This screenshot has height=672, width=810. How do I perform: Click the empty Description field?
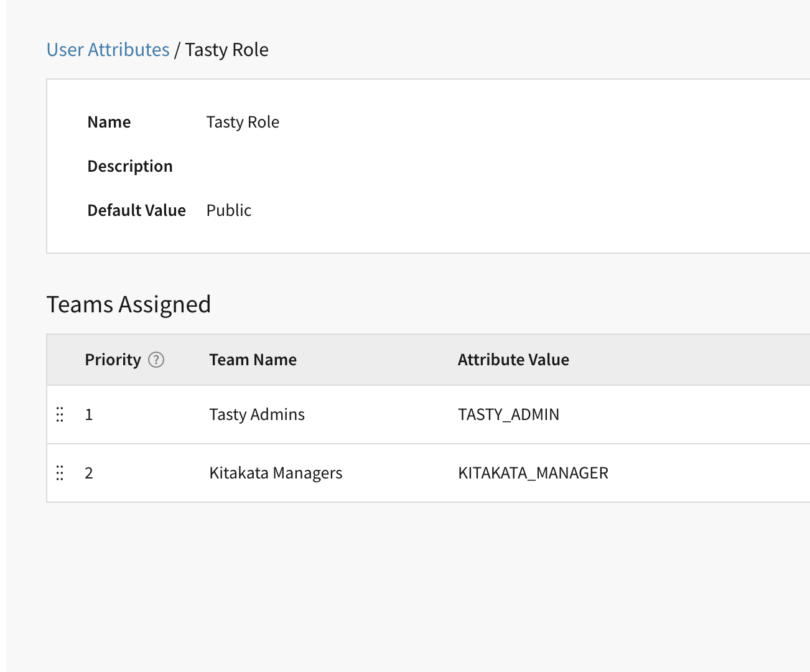(x=249, y=166)
